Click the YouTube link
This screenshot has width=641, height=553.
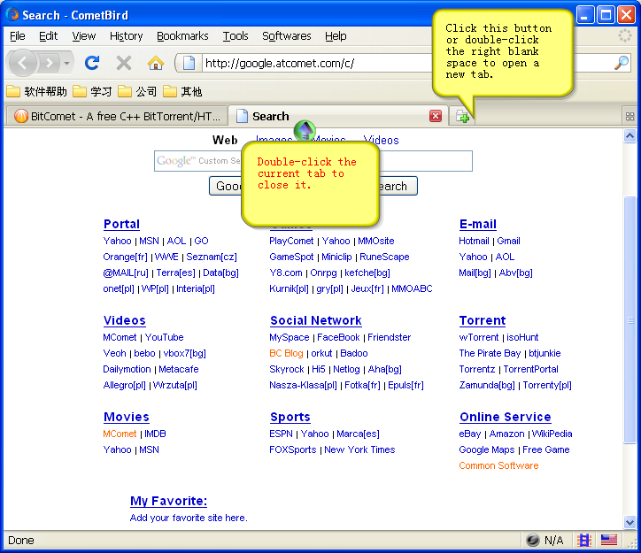[x=164, y=337]
